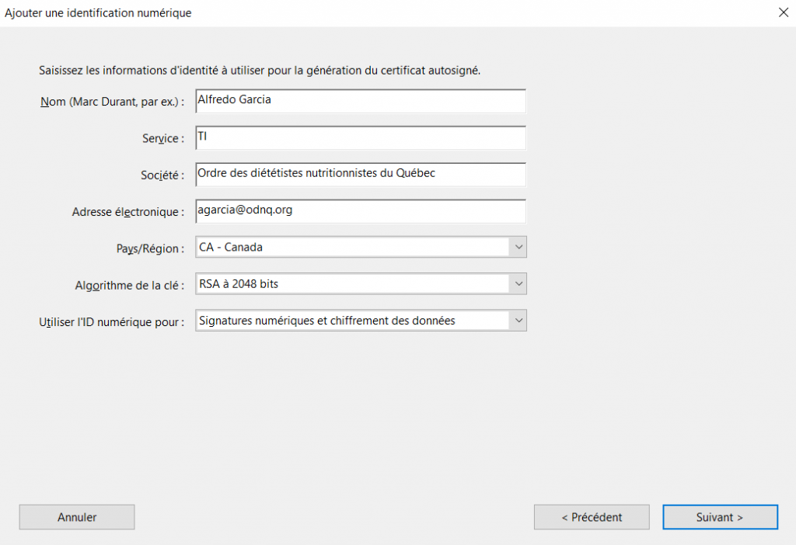This screenshot has width=796, height=545.
Task: Click the Saisissez les informations d'identité instruction text
Action: tap(260, 71)
